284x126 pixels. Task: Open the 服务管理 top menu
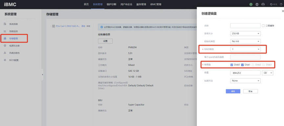(141, 5)
